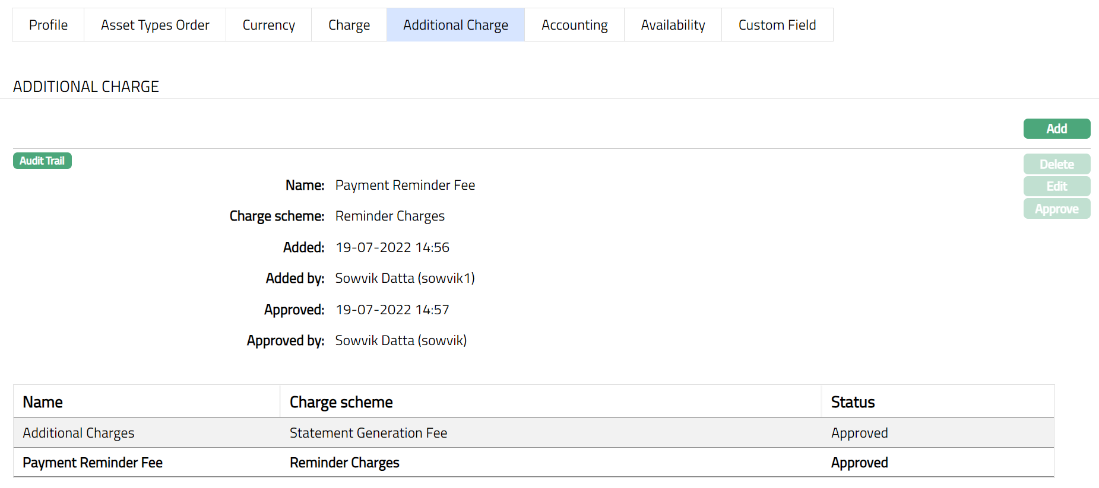This screenshot has width=1099, height=488.
Task: Click the Edit button
Action: (x=1056, y=186)
